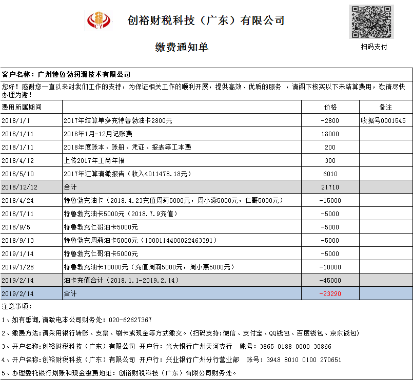The image size is (413, 380).
Task: Select "特鲁勃充仁哥油卡5000元" in the 2018/9/5 row
Action: tap(101, 227)
